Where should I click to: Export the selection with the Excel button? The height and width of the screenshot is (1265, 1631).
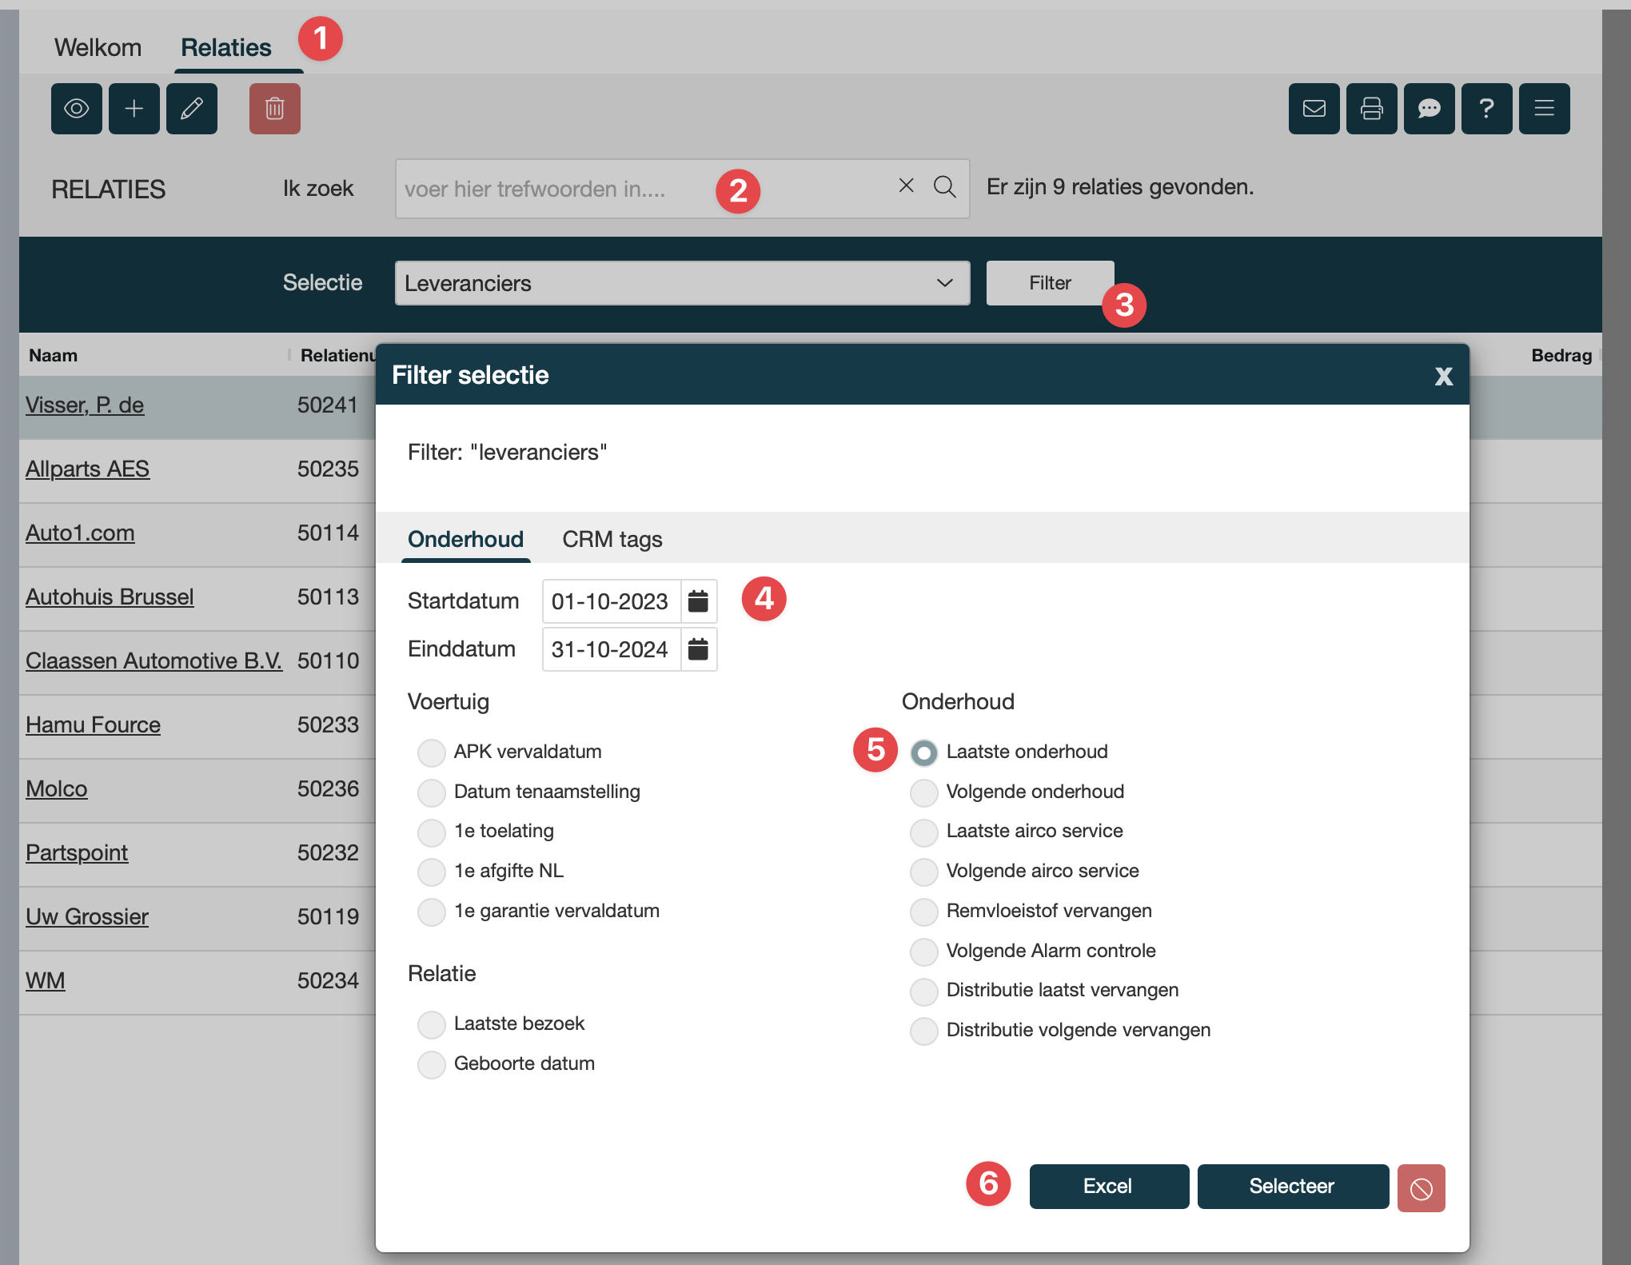(x=1108, y=1187)
